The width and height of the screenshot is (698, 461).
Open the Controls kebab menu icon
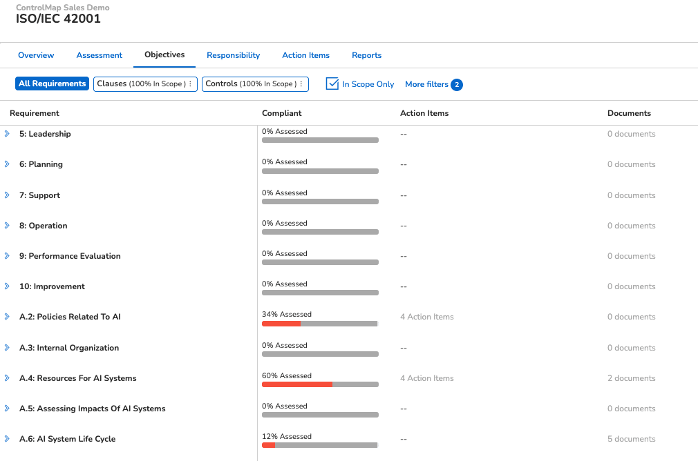(301, 84)
